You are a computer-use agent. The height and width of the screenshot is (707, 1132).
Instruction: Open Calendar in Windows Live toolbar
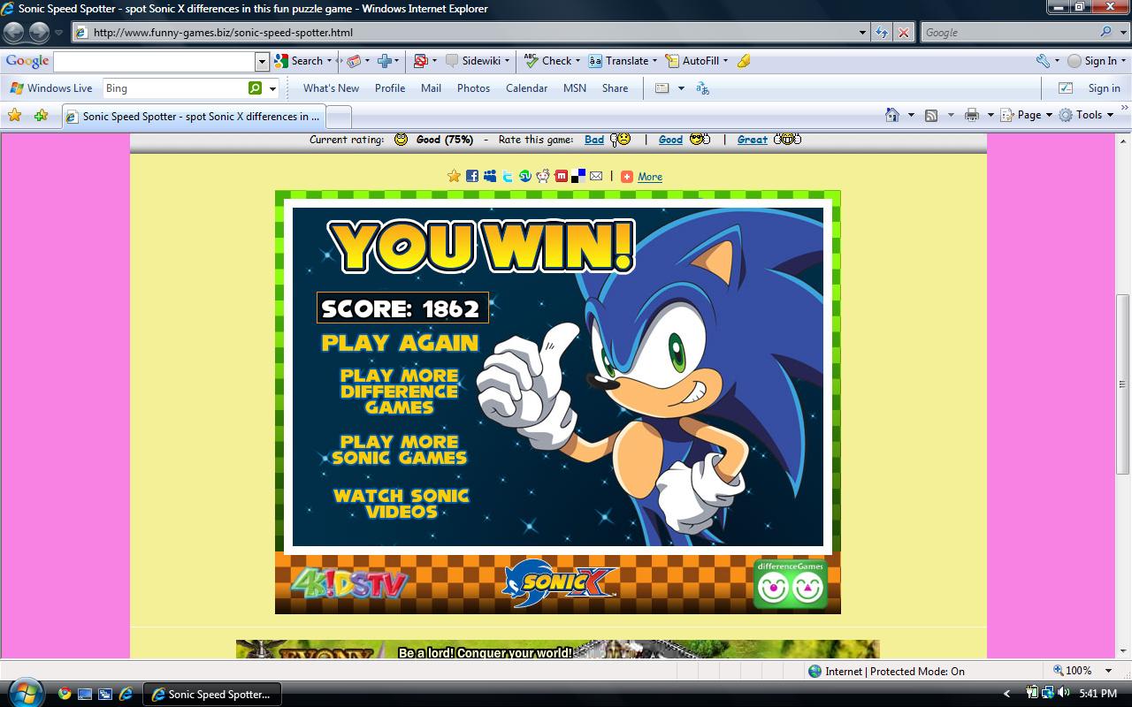[x=526, y=88]
